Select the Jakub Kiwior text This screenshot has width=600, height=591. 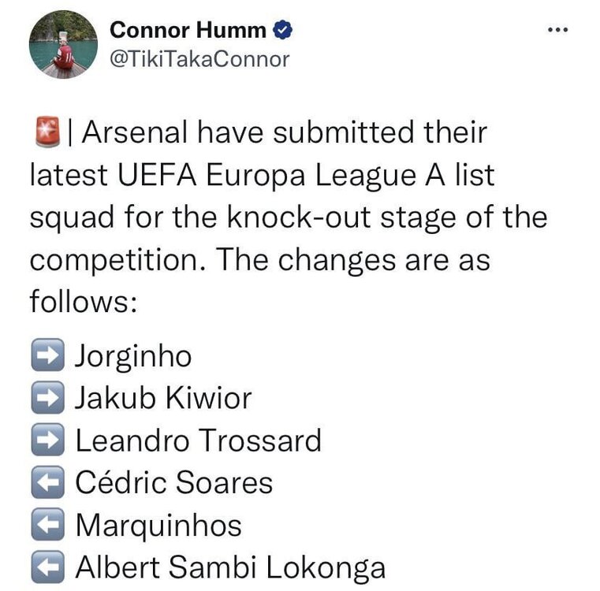[163, 399]
